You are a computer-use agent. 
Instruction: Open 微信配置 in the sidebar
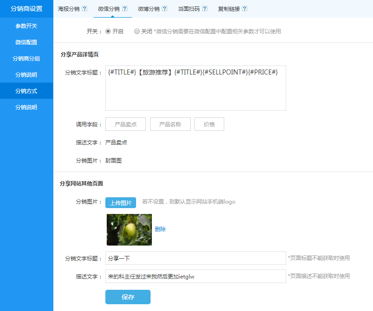(x=26, y=42)
